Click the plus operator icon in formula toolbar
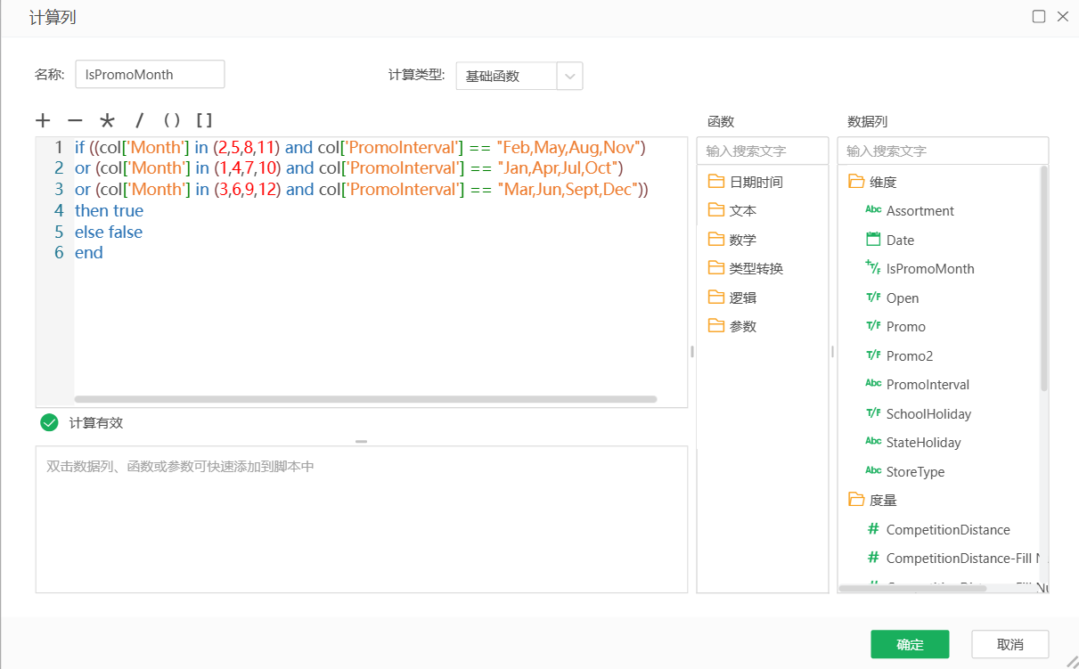The width and height of the screenshot is (1079, 669). pos(42,120)
